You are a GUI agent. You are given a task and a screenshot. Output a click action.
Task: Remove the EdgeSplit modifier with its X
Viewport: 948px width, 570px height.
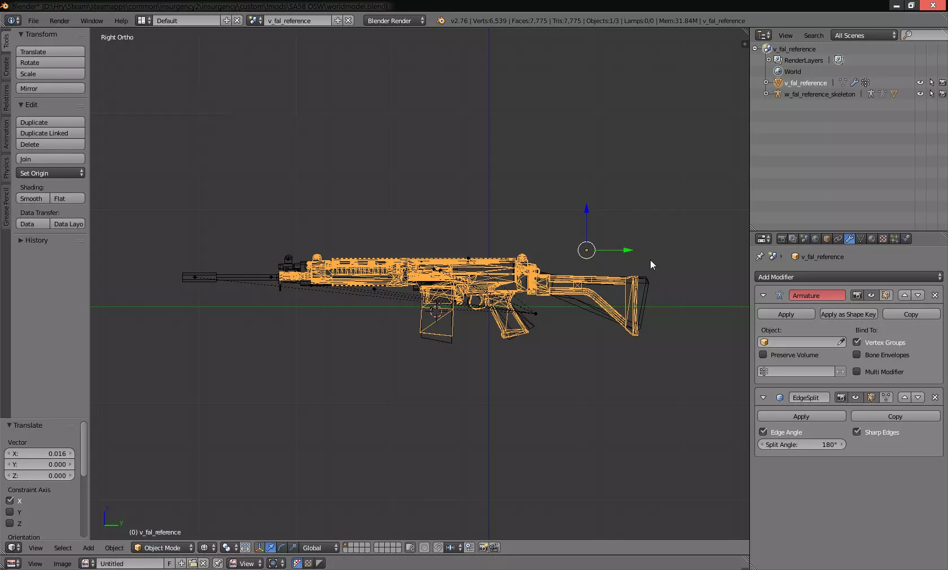click(935, 397)
